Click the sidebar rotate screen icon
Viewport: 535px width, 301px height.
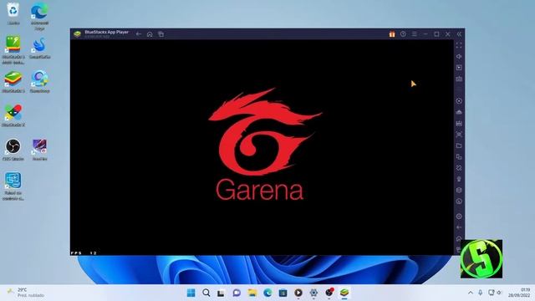(x=459, y=168)
